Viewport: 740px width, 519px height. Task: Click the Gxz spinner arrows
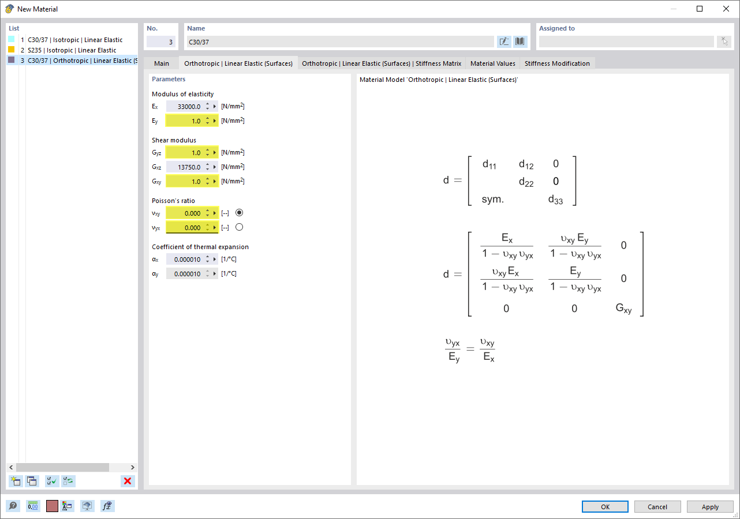pos(208,167)
